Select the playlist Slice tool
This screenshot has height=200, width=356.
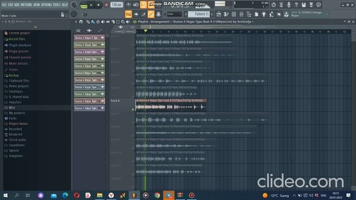[113, 22]
